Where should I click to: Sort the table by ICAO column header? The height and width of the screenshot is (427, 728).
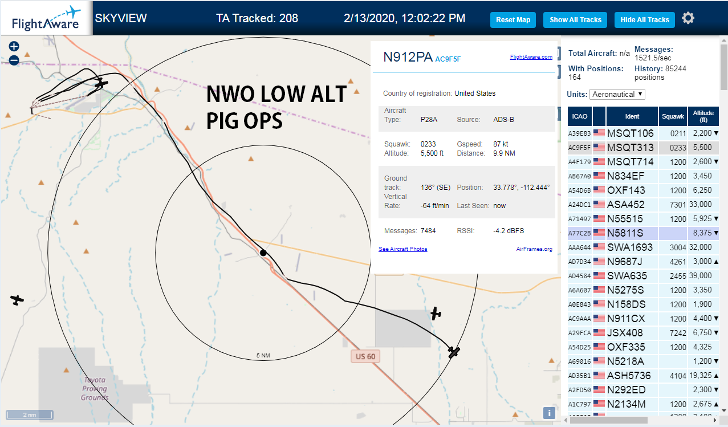pyautogui.click(x=579, y=116)
